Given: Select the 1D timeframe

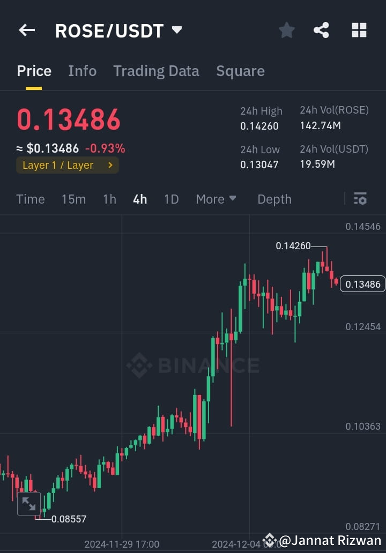Looking at the screenshot, I should point(171,199).
